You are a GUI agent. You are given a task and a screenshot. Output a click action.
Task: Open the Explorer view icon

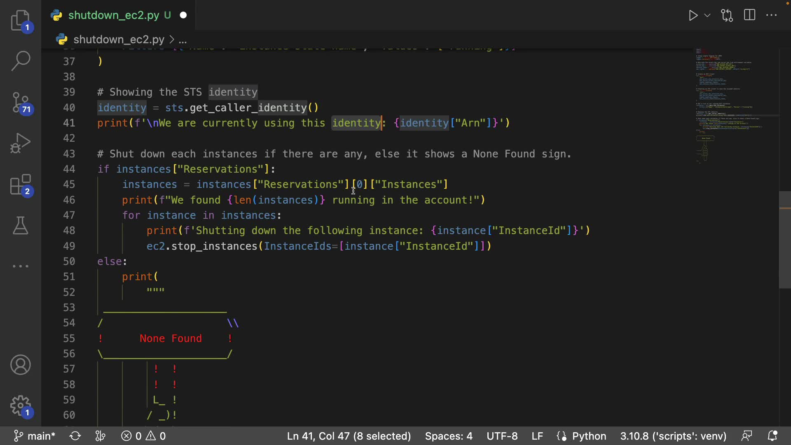[x=20, y=20]
